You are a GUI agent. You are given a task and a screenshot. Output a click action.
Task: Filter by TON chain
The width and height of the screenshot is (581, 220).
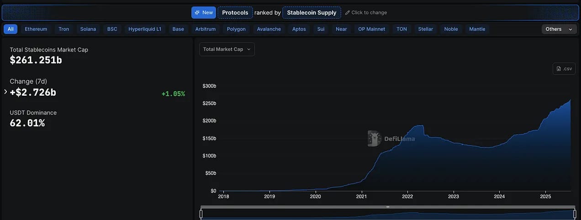tap(401, 29)
